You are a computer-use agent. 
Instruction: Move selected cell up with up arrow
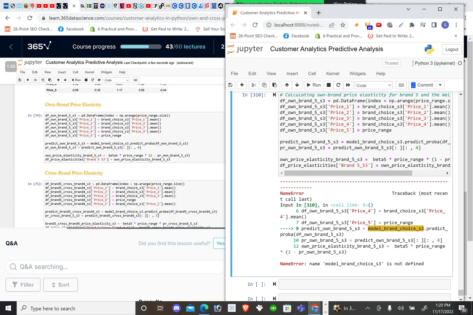point(286,85)
